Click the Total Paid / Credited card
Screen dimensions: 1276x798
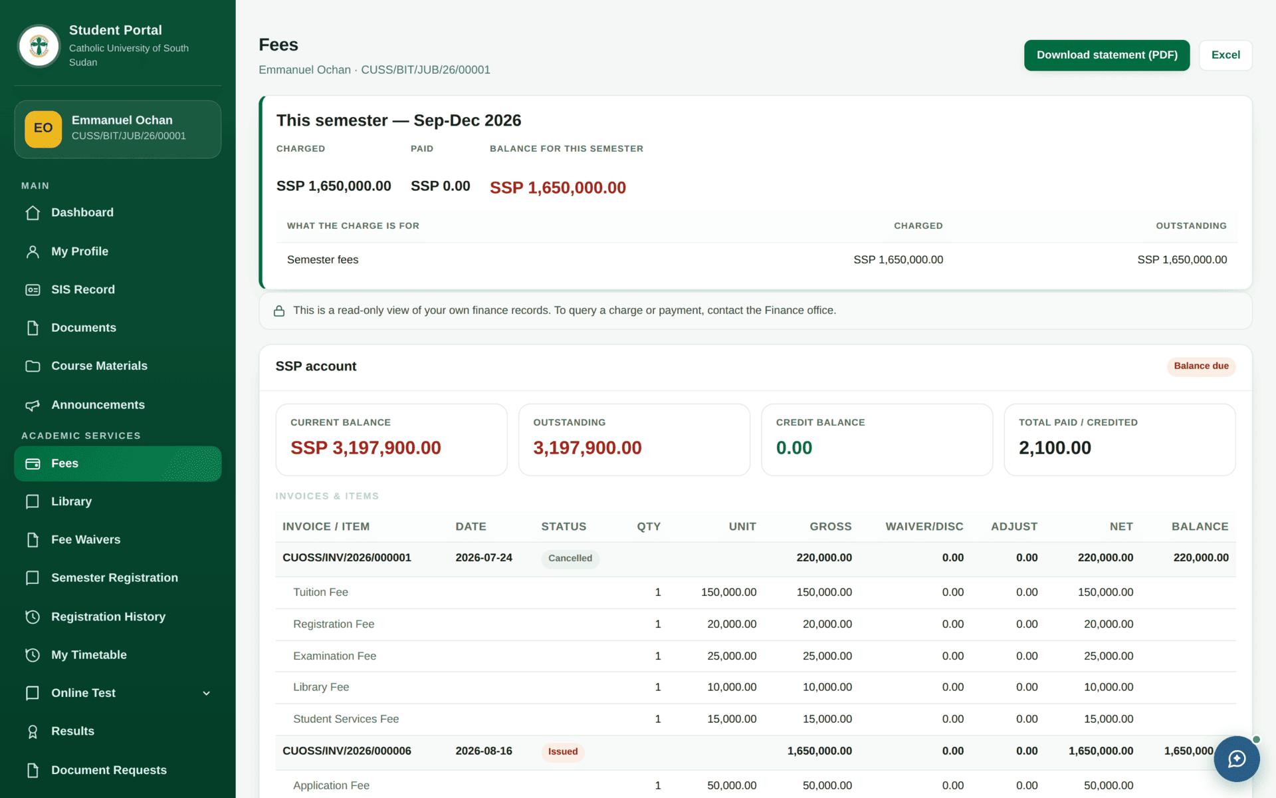pos(1119,440)
